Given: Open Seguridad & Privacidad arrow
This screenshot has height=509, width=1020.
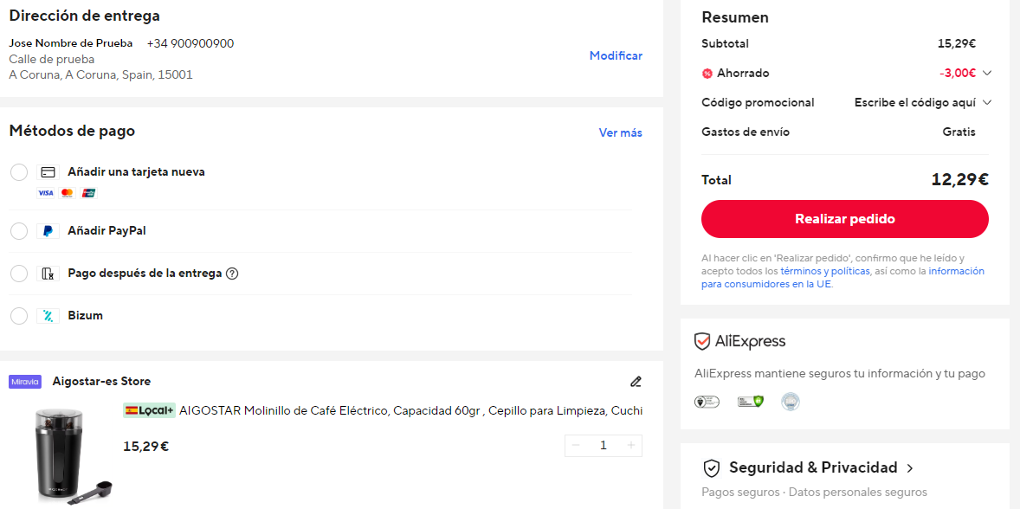Looking at the screenshot, I should tap(909, 468).
